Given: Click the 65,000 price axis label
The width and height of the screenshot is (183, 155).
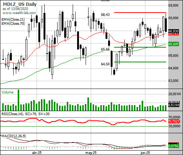Looking at the screenshot, I should (173, 56).
